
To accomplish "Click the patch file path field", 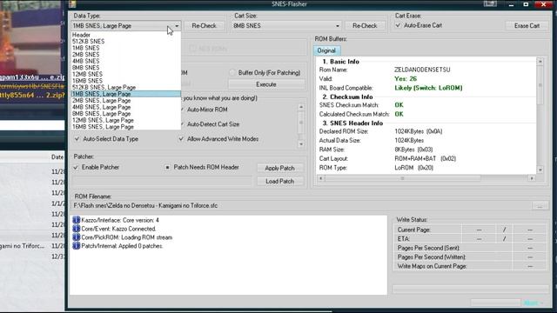I will 163,181.
